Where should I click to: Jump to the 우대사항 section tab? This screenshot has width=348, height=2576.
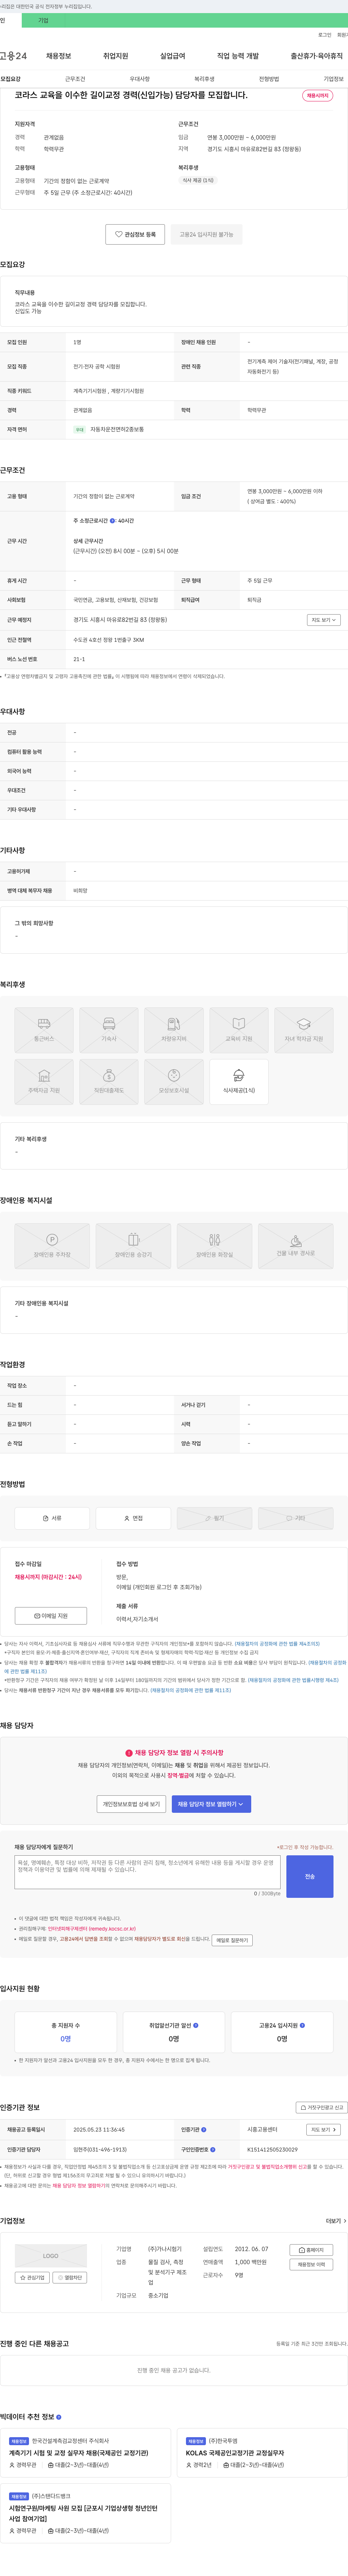140,79
